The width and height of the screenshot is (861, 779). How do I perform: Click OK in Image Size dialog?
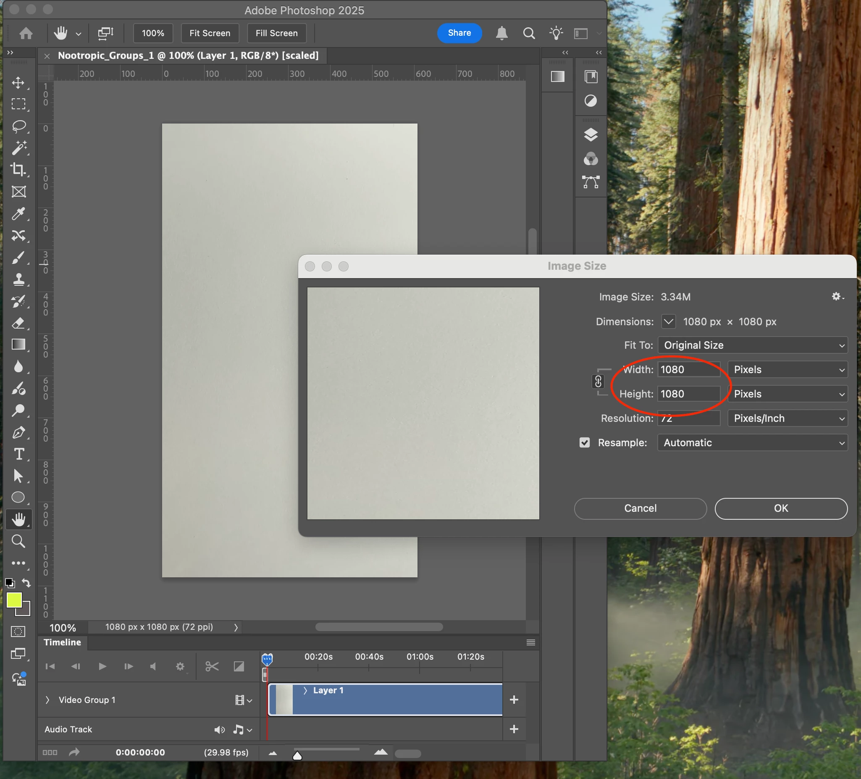coord(781,508)
